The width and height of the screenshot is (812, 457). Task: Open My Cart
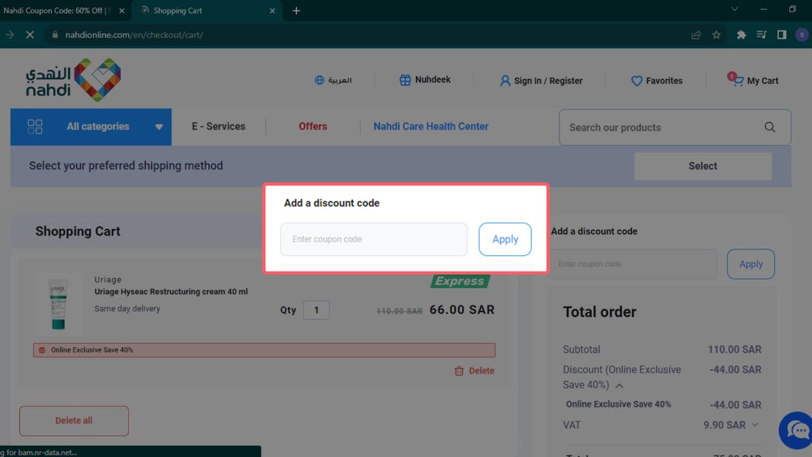[x=753, y=80]
